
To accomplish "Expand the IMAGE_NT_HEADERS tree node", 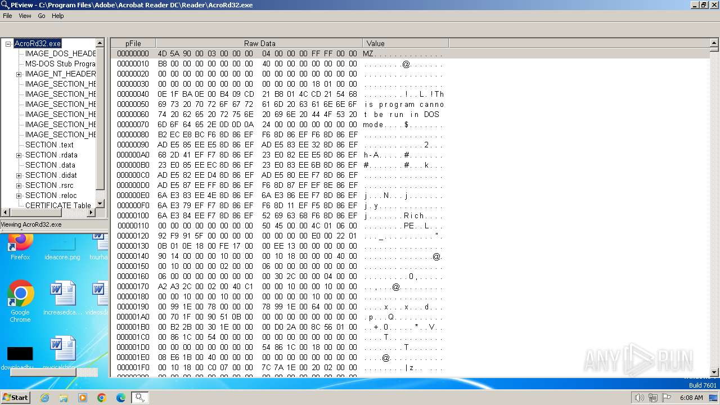I will (x=19, y=74).
